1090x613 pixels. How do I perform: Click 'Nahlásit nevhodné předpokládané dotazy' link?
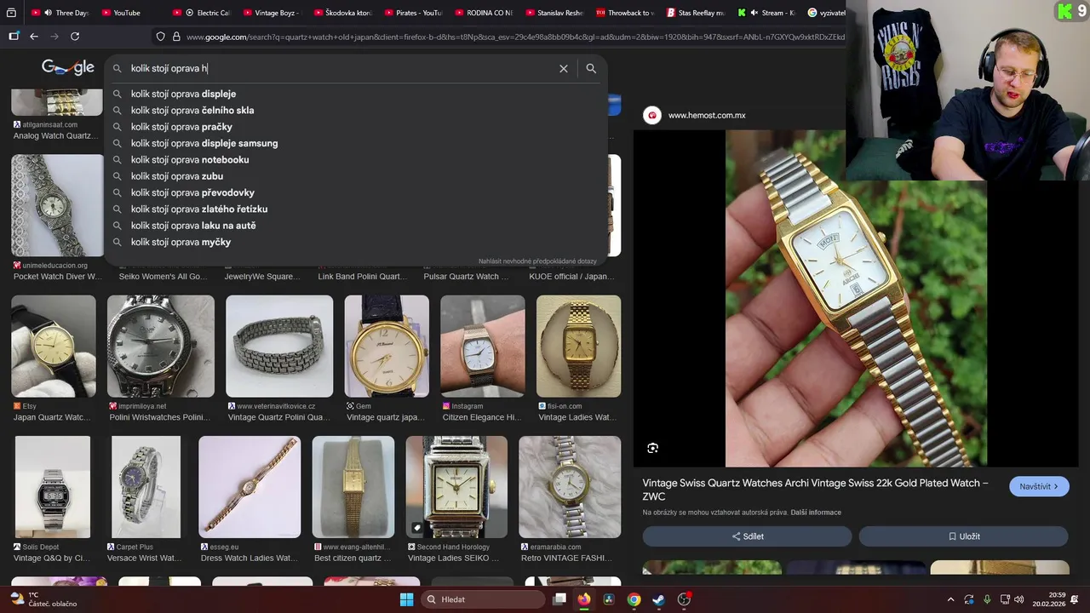[537, 261]
